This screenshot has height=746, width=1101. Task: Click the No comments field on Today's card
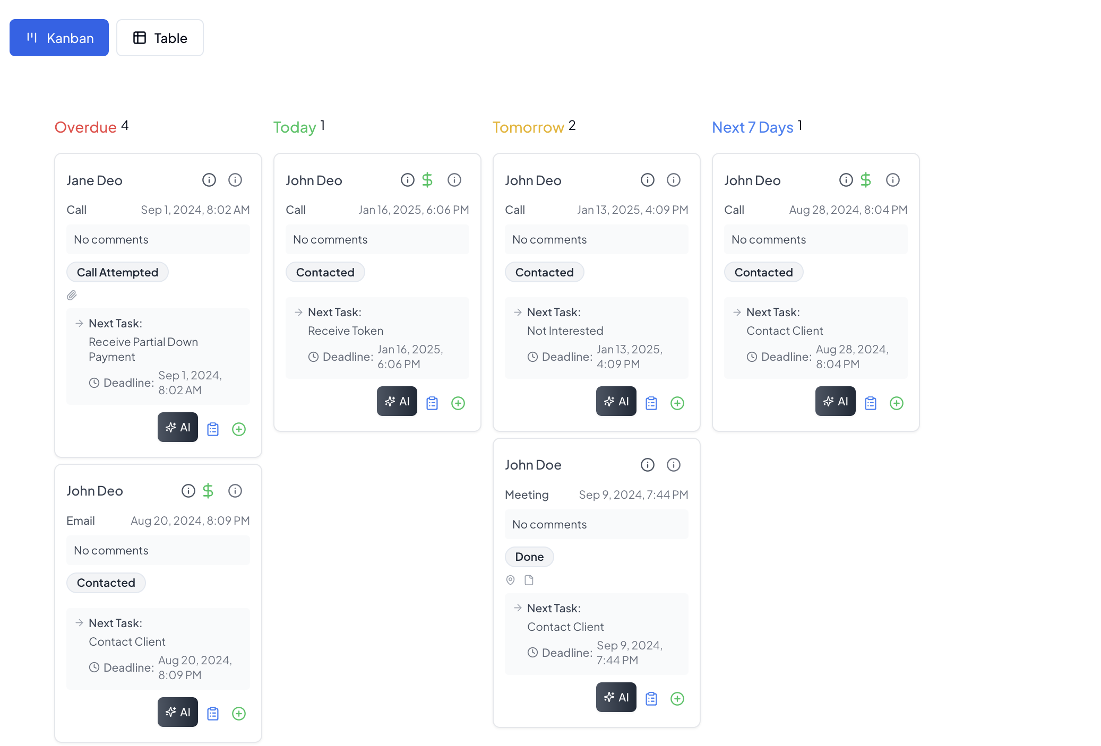click(x=377, y=239)
